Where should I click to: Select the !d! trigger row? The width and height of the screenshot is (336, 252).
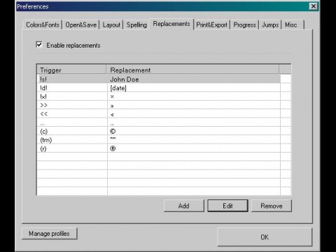coord(159,88)
